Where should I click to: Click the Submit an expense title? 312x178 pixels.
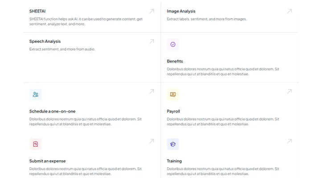(47, 161)
